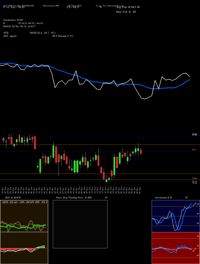
Task: Open the ADX indicator chart panel
Action: (24, 216)
